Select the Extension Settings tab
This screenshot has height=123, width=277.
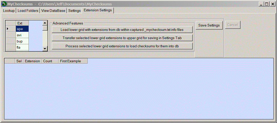[x=98, y=10]
